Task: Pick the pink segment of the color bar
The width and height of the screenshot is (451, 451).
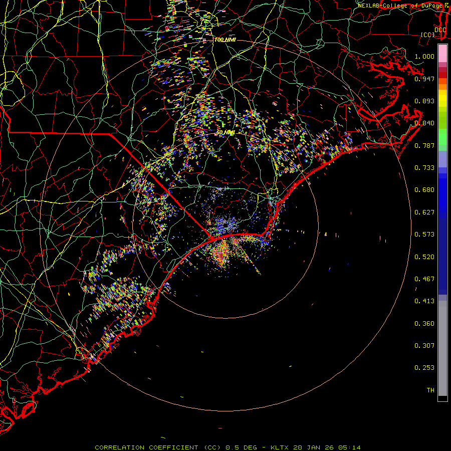Action: pyautogui.click(x=442, y=54)
